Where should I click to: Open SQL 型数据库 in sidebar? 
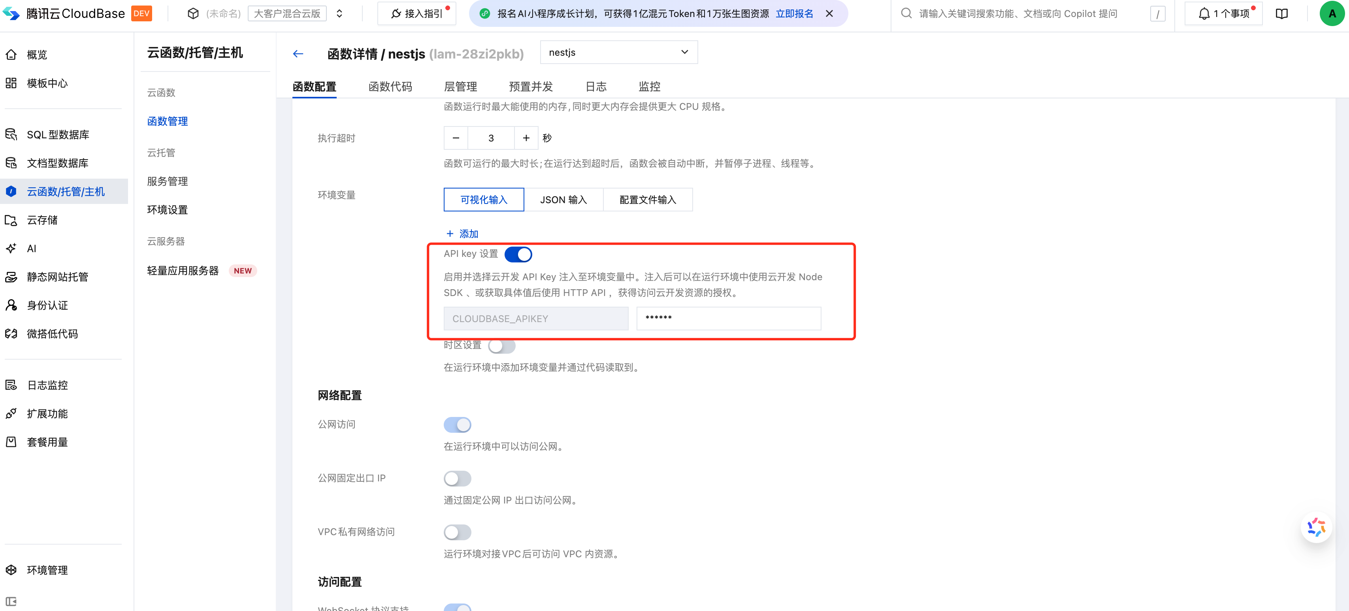(x=58, y=134)
